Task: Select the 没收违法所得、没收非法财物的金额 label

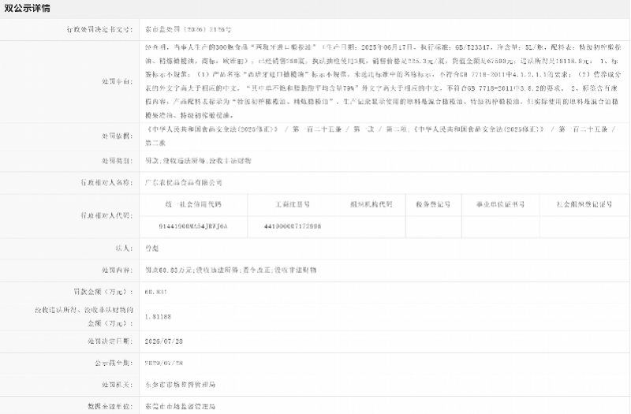Action: click(84, 317)
